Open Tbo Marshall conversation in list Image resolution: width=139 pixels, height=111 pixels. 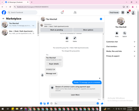coord(19,25)
